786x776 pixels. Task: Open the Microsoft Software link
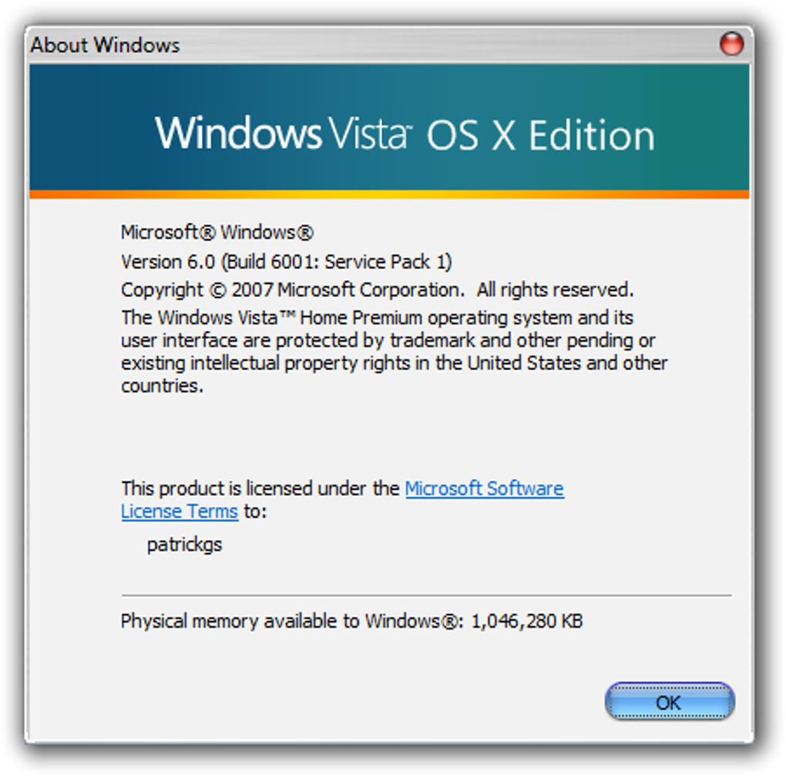(x=484, y=488)
